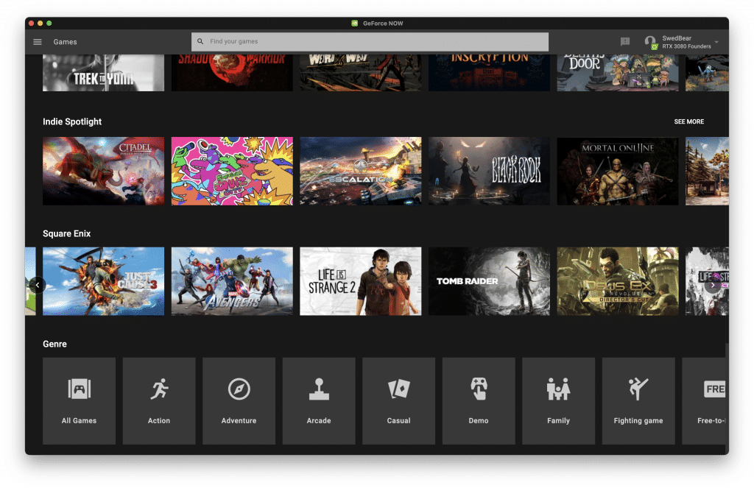Click the Square Enix section heading
This screenshot has height=488, width=754.
pos(67,233)
